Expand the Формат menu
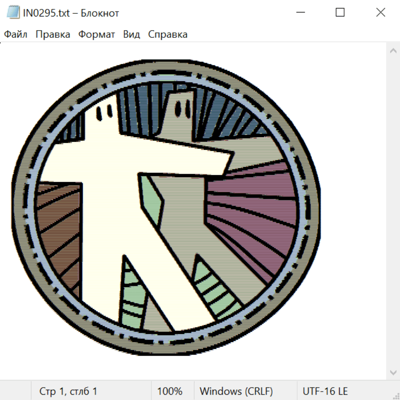 point(96,34)
